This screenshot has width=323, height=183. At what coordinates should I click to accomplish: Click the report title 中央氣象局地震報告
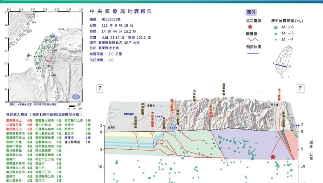[x=121, y=11]
